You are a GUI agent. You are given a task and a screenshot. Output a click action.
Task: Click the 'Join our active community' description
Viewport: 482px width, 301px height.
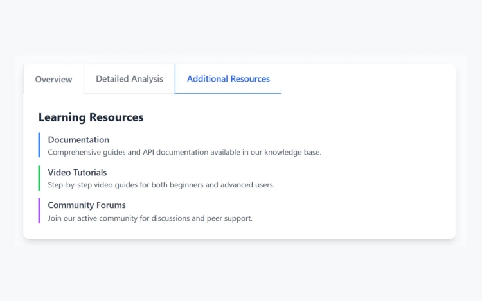(x=150, y=218)
